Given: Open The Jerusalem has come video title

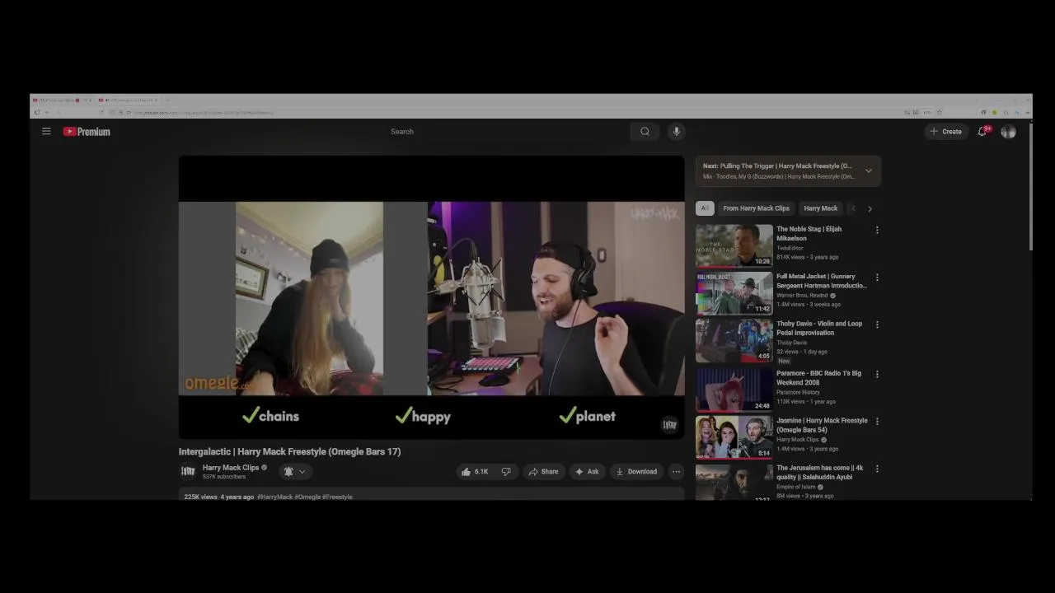Looking at the screenshot, I should click(820, 472).
